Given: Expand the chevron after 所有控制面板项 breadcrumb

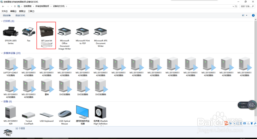Looking at the screenshot, I should pos(51,6).
